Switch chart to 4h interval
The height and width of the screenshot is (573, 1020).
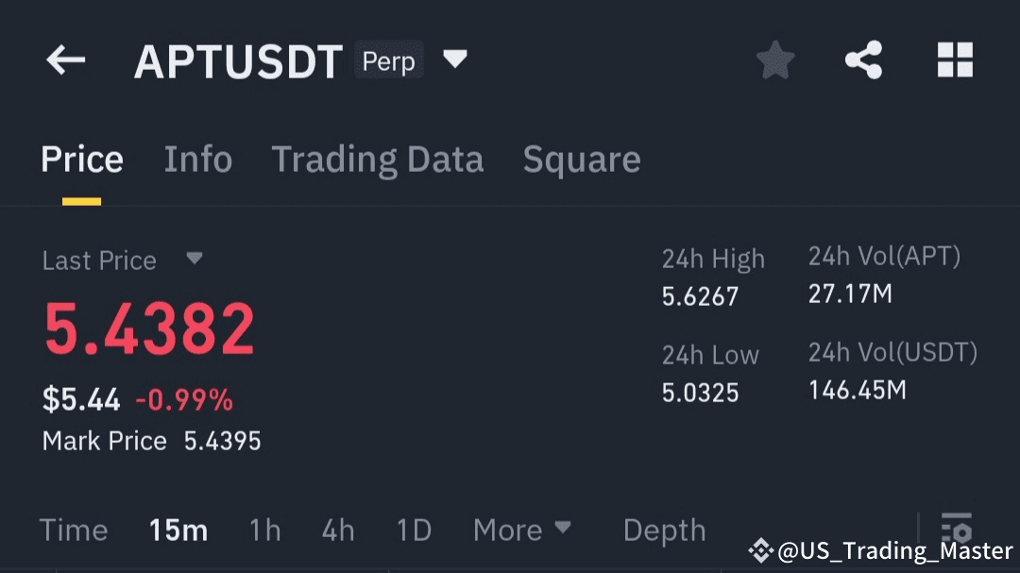click(x=338, y=531)
